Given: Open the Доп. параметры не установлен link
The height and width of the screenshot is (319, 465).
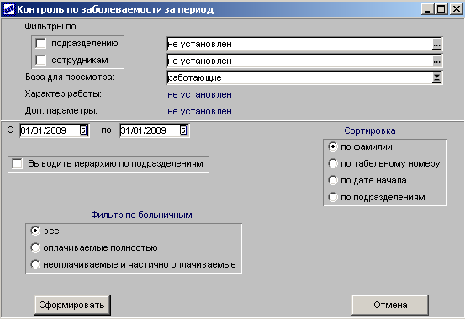Looking at the screenshot, I should tap(199, 112).
